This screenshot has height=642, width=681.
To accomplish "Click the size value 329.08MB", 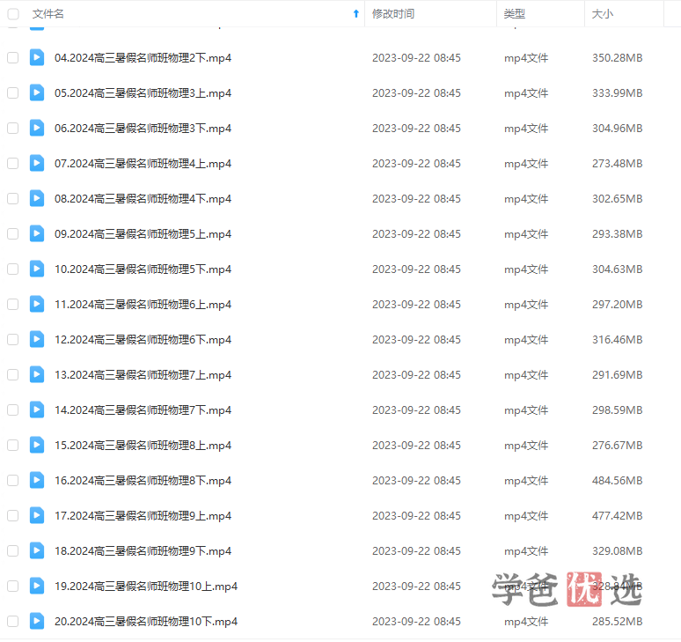I will (x=617, y=550).
